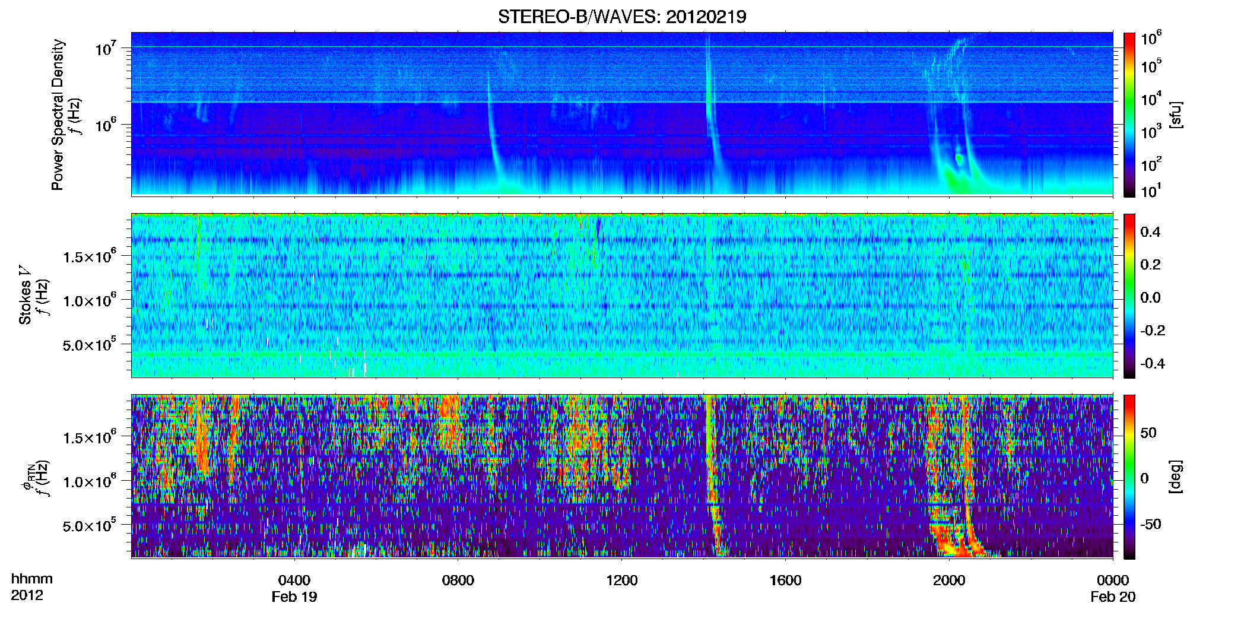Click the Feb 20 date label
The width and height of the screenshot is (1244, 641).
[1113, 597]
